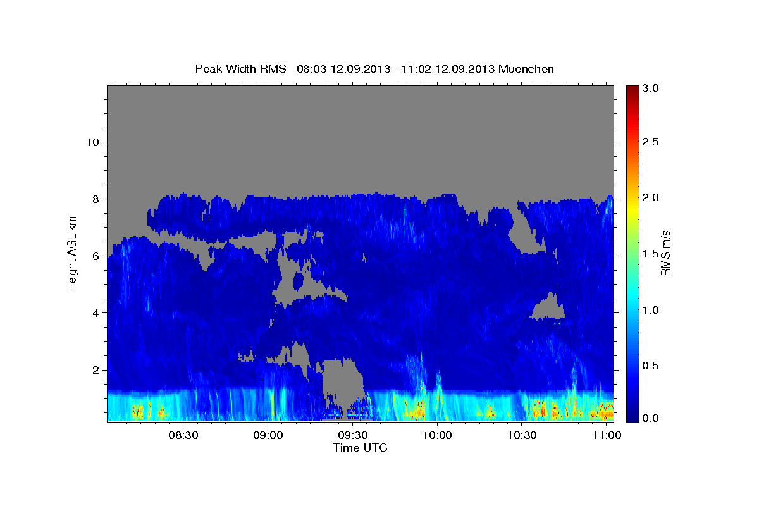Click the 10:00 time tick label
The height and width of the screenshot is (506, 759).
pos(437,436)
